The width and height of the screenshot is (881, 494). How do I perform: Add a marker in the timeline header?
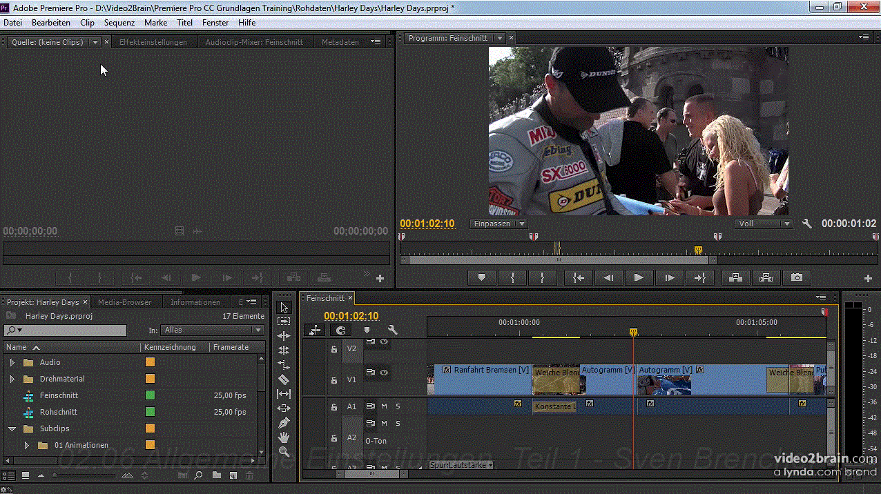[x=367, y=330]
